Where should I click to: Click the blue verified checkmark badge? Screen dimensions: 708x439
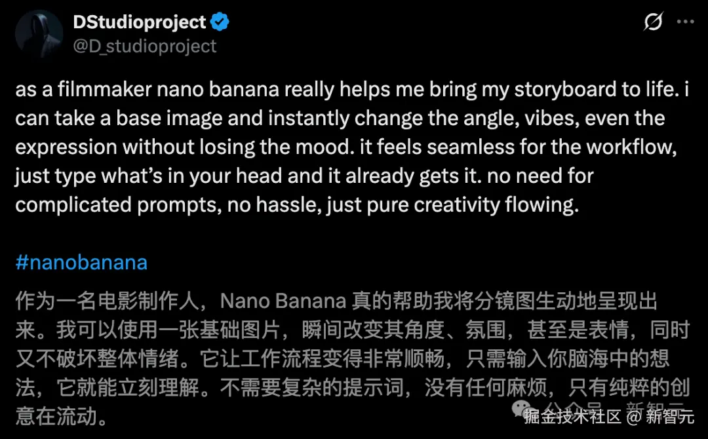[220, 22]
